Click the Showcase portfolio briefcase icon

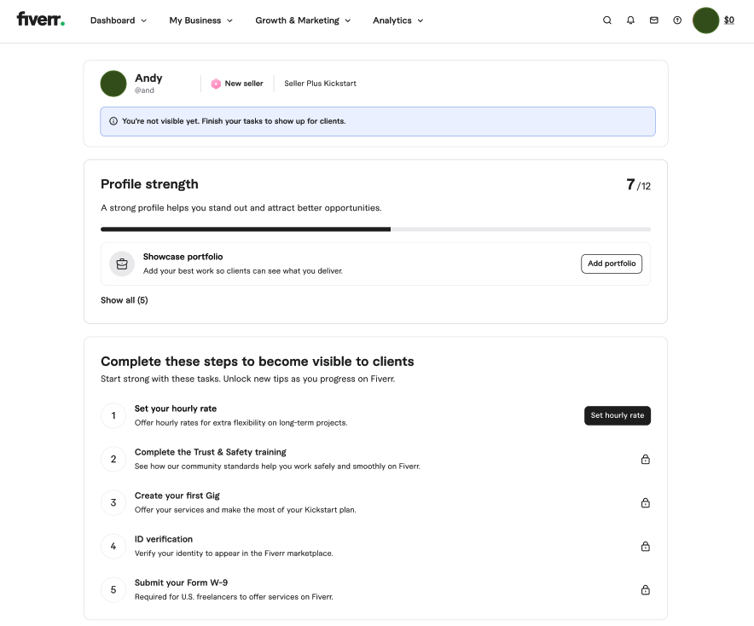pyautogui.click(x=122, y=264)
